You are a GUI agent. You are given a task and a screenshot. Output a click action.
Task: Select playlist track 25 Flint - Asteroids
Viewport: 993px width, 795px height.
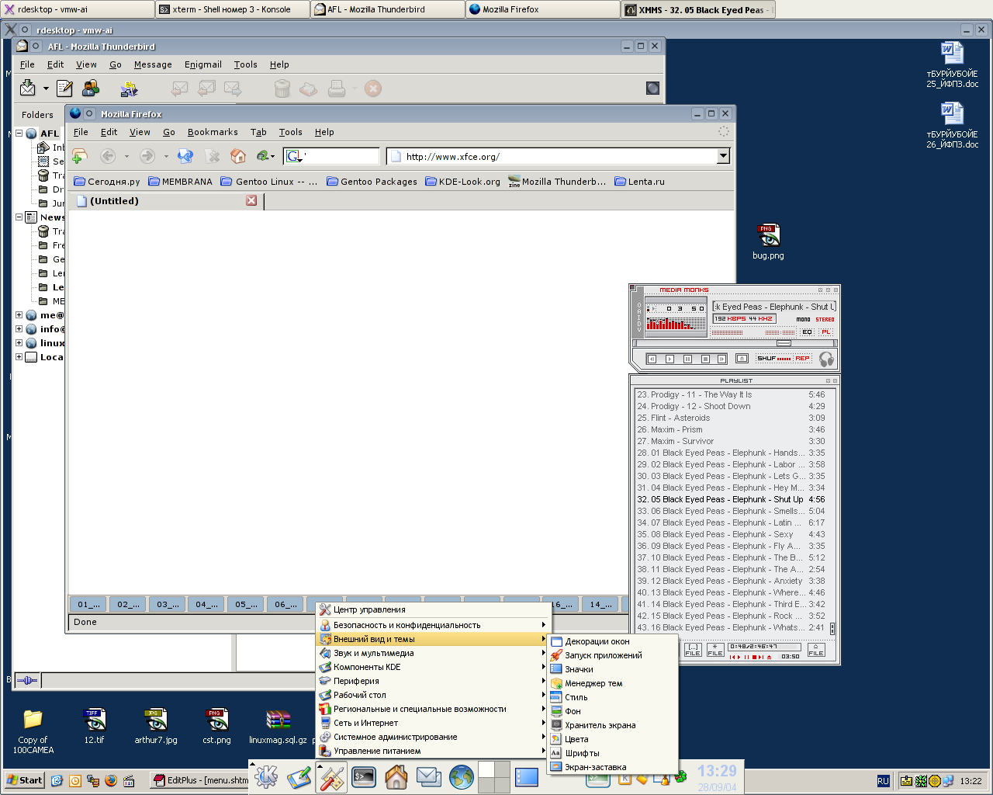pos(731,418)
